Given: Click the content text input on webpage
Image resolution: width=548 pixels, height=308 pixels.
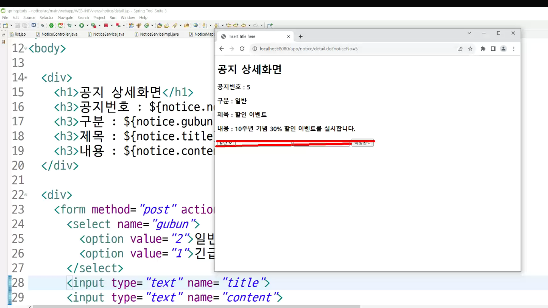Looking at the screenshot, I should (322, 143).
